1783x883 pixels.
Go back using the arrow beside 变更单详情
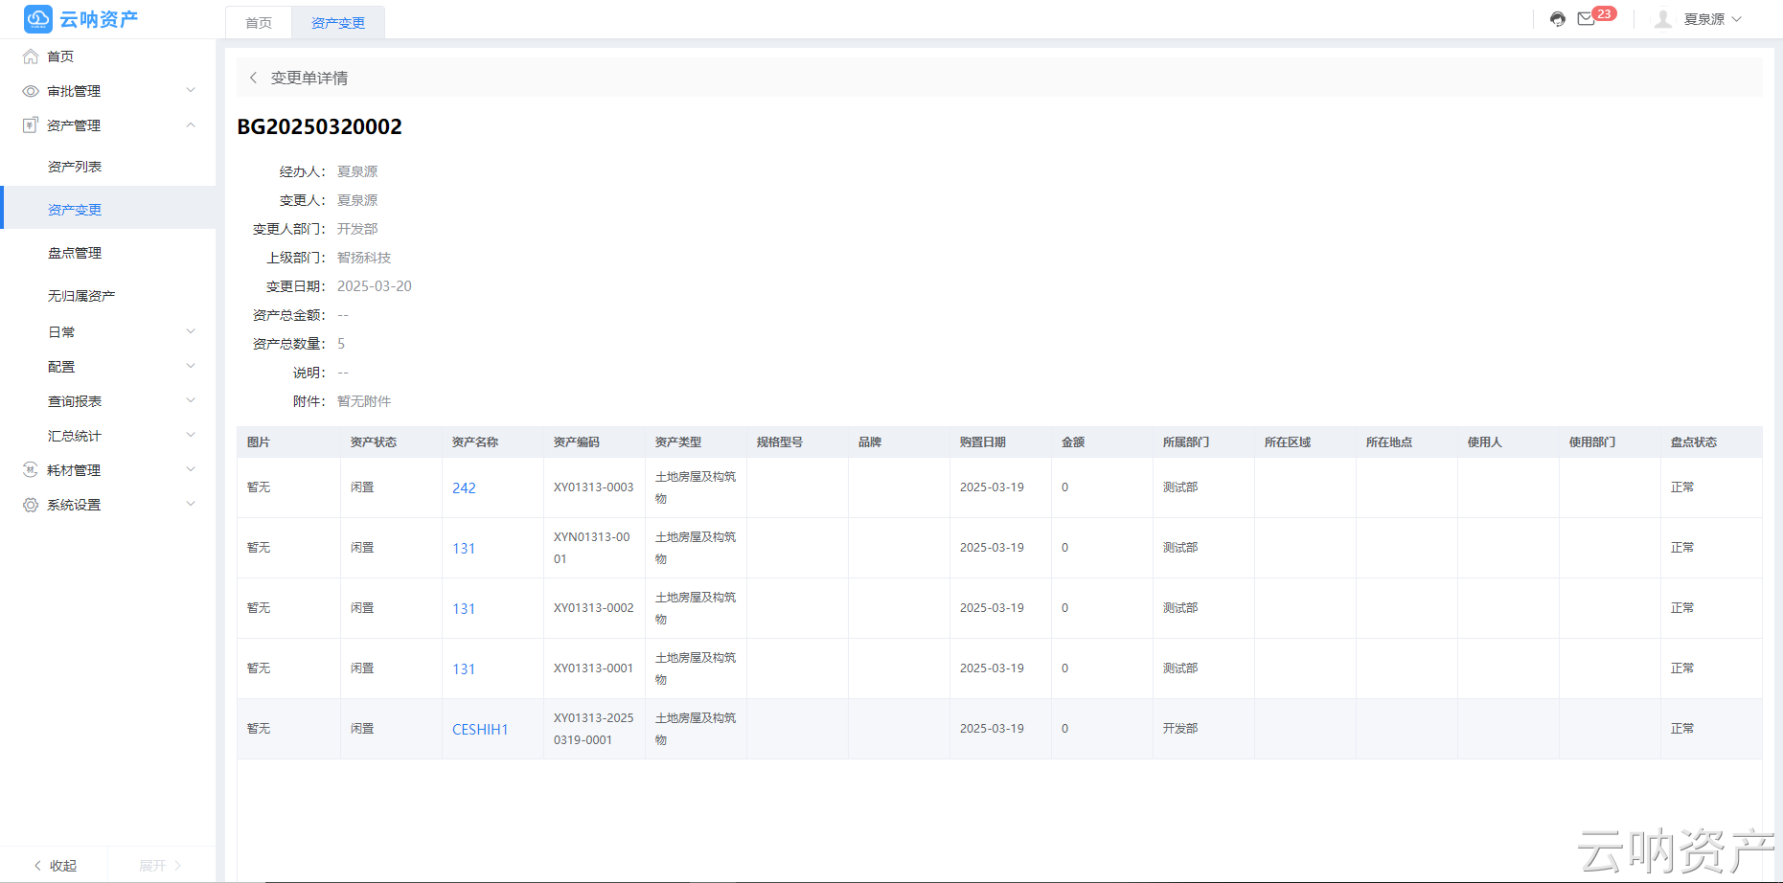point(253,78)
